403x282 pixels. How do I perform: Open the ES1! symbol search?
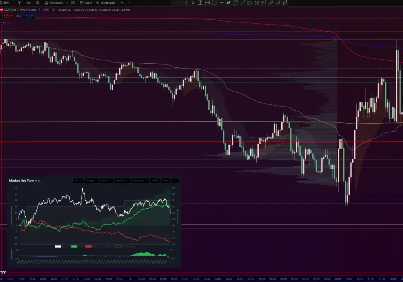point(6,2)
